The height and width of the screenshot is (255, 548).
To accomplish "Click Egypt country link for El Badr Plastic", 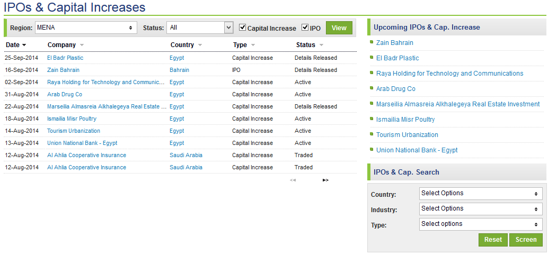I will [x=177, y=58].
